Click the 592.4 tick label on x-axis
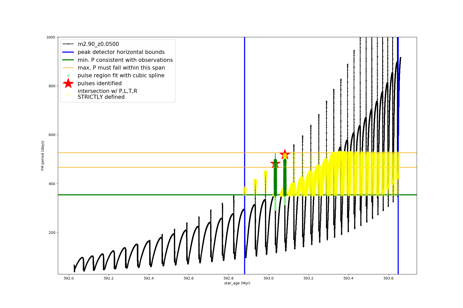This screenshot has width=463, height=308. [x=149, y=278]
